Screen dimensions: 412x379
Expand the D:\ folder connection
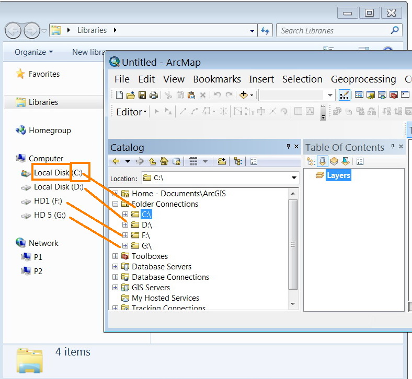[x=125, y=225]
